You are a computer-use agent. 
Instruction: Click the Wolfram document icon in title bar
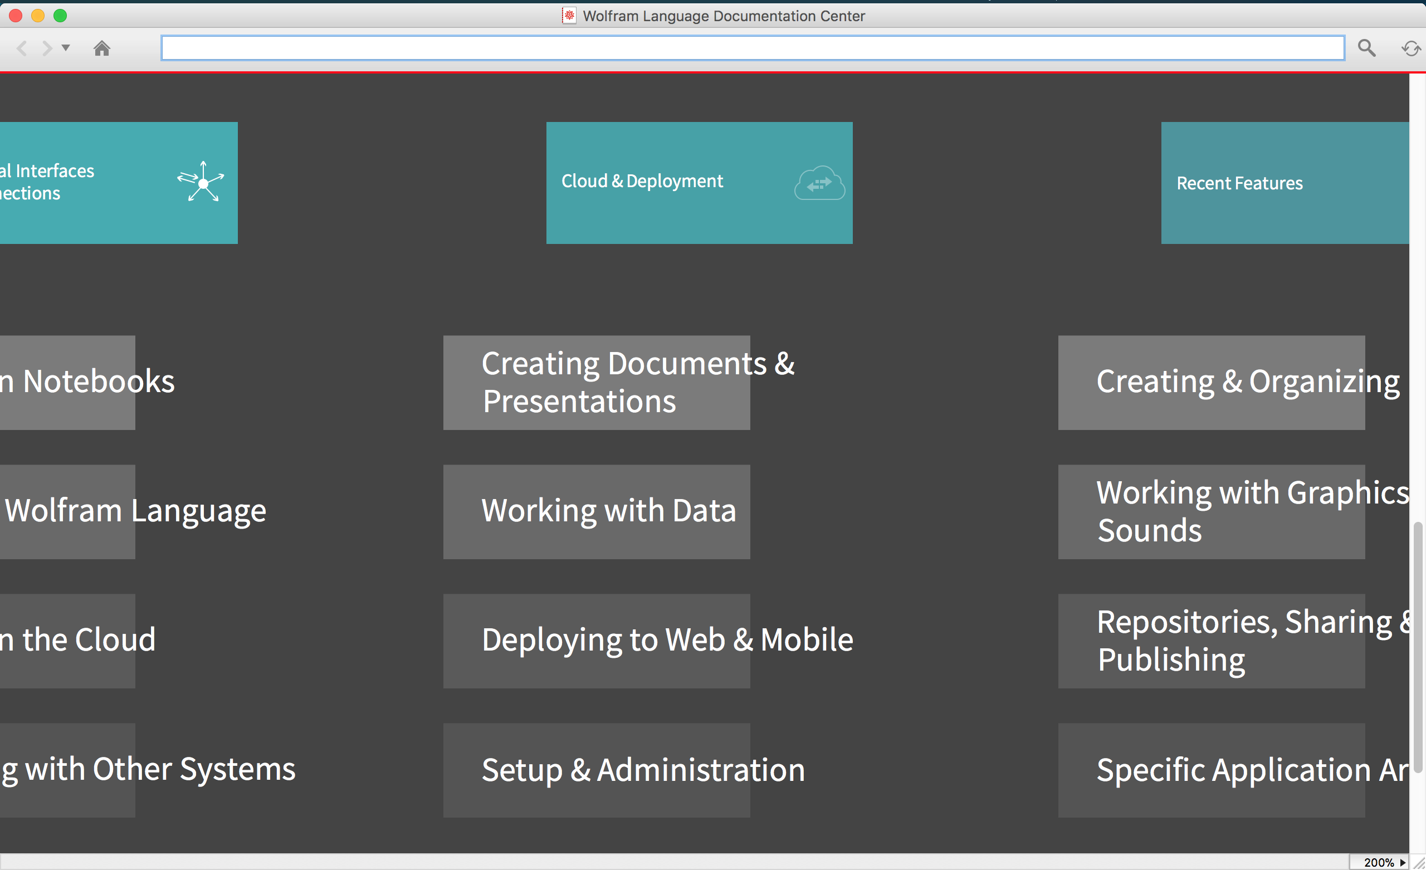[569, 16]
